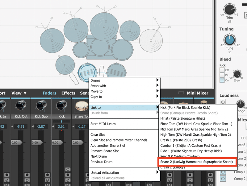Select the unloaded white cymbal in kit view
247x186 pixels.
point(151,41)
